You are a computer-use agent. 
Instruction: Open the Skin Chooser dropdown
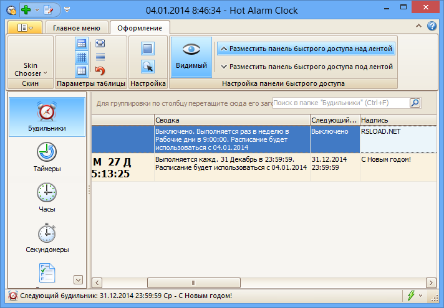31,69
